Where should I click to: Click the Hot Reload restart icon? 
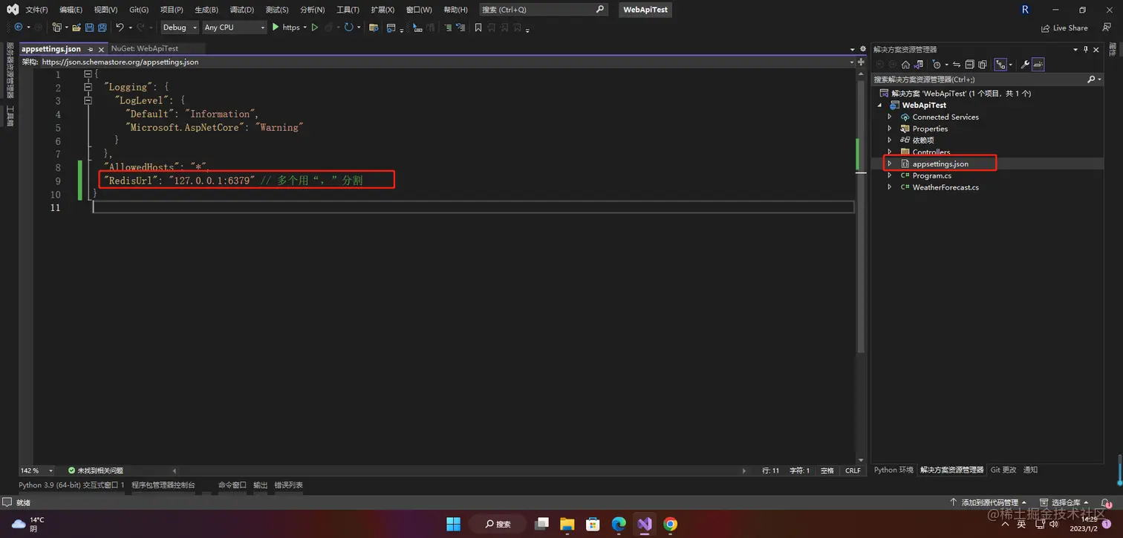348,27
